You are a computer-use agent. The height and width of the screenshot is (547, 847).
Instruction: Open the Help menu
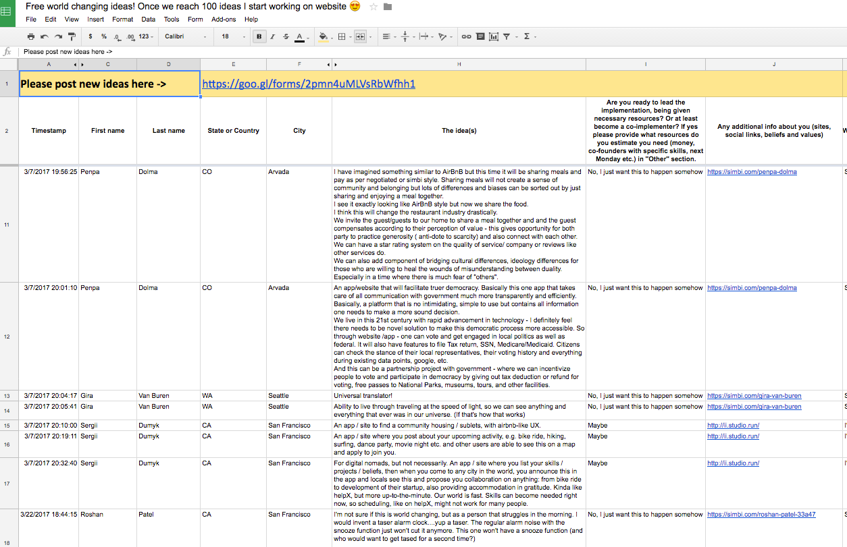[251, 20]
